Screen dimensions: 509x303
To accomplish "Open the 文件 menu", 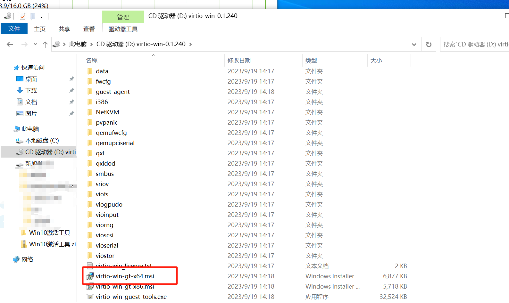I will [x=14, y=29].
